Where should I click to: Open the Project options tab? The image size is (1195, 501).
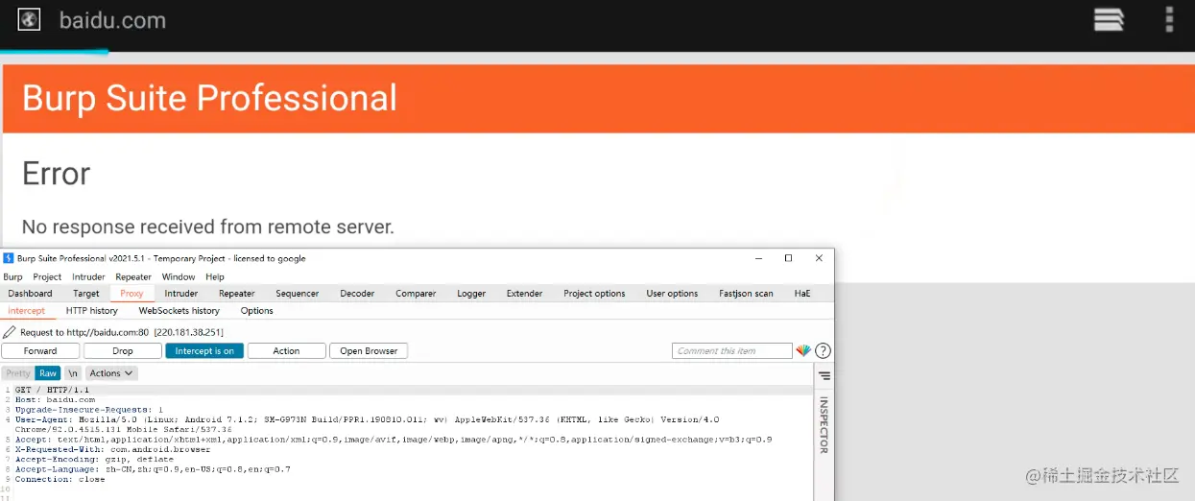[x=594, y=294]
